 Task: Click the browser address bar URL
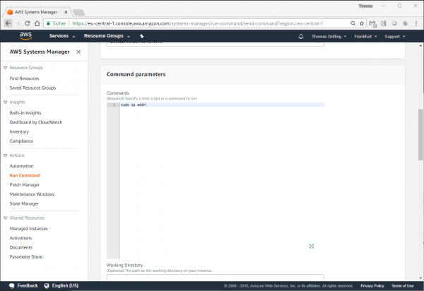pyautogui.click(x=197, y=23)
